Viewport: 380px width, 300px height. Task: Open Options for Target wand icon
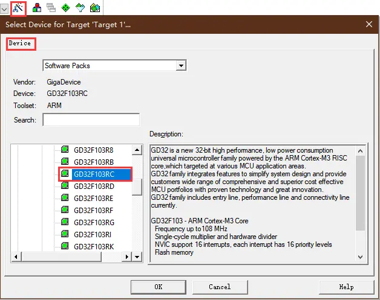tap(17, 8)
